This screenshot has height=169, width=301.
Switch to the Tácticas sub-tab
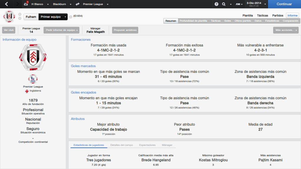click(215, 21)
